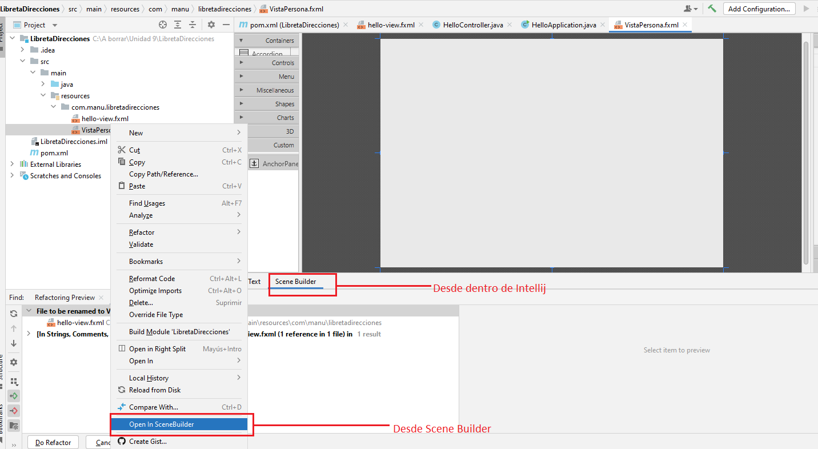Select LibretaDirecciones.iml file
This screenshot has width=818, height=449.
point(74,142)
